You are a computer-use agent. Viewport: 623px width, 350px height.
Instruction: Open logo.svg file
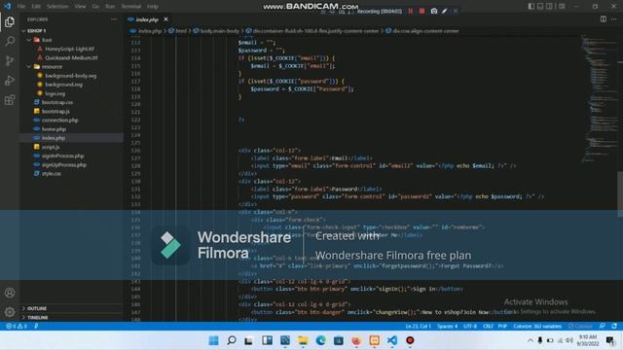pos(55,93)
